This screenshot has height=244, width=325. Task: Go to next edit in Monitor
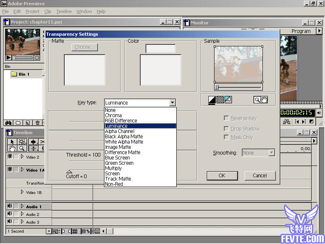point(304,122)
